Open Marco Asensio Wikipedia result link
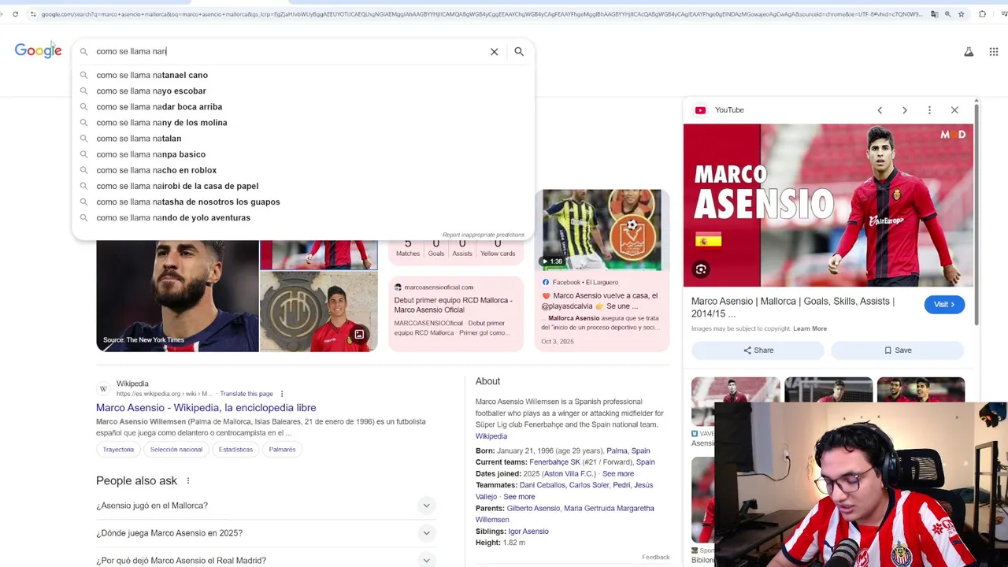 pyautogui.click(x=206, y=408)
